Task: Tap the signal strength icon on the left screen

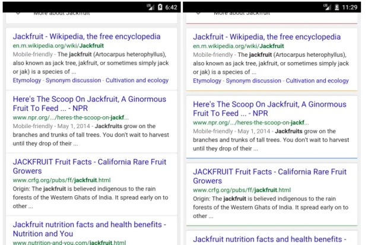Action: click(151, 7)
